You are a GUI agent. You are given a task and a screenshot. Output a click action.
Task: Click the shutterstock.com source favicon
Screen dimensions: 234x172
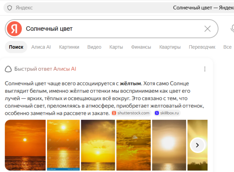click(114, 113)
